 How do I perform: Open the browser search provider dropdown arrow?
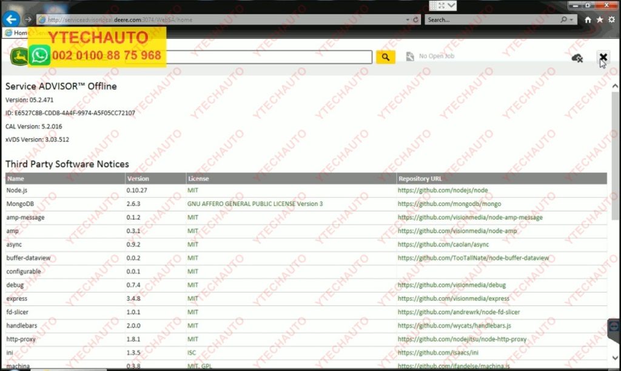571,19
